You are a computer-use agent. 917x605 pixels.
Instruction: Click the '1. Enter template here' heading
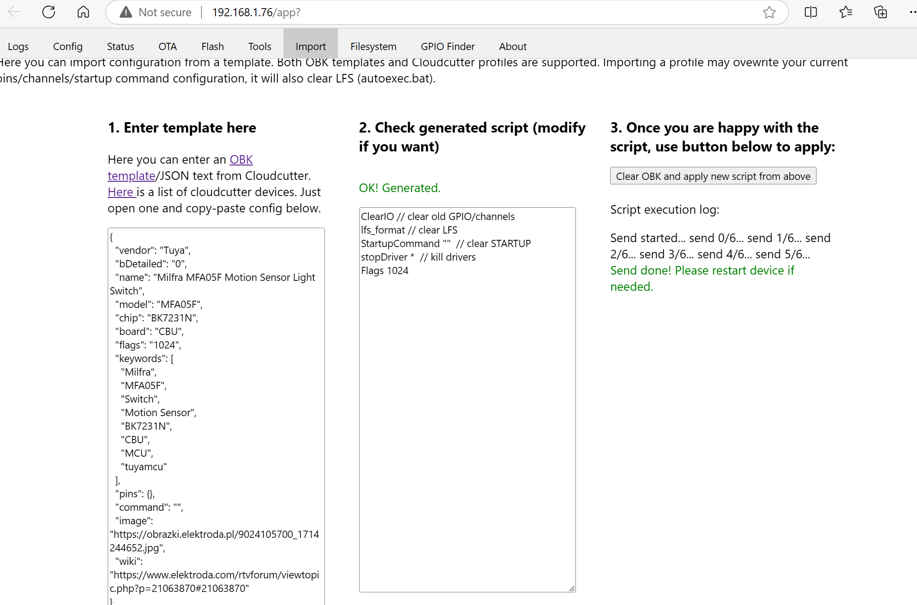pos(182,128)
